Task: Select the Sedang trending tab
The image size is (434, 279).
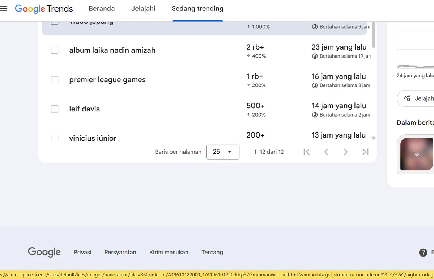Action: tap(197, 9)
